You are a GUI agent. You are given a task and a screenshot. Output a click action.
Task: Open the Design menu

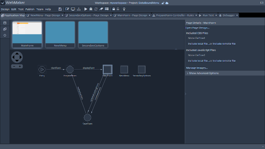click(x=5, y=9)
